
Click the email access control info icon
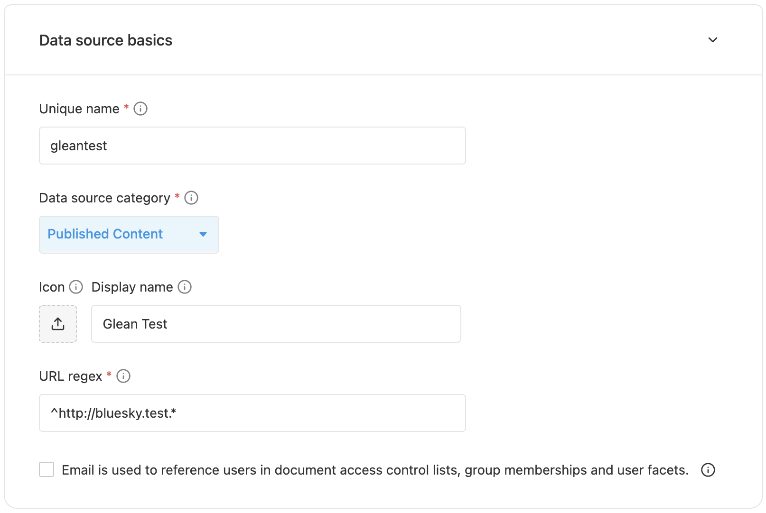[x=707, y=470]
